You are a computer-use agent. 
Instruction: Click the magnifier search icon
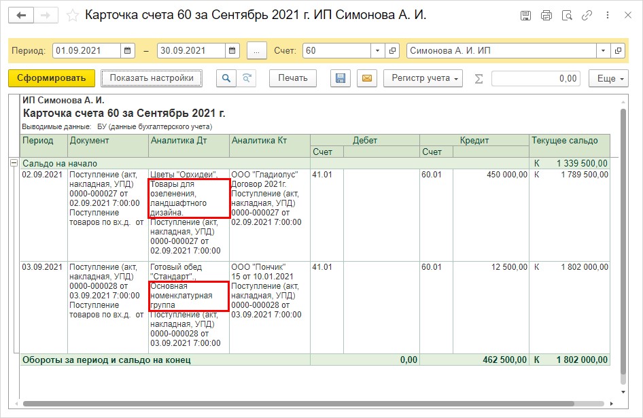[226, 78]
